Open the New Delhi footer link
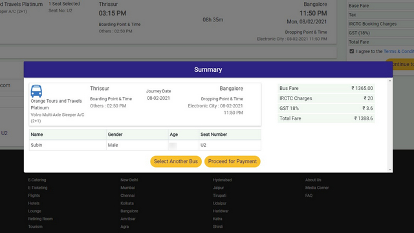This screenshot has height=233, width=414. coord(129,180)
